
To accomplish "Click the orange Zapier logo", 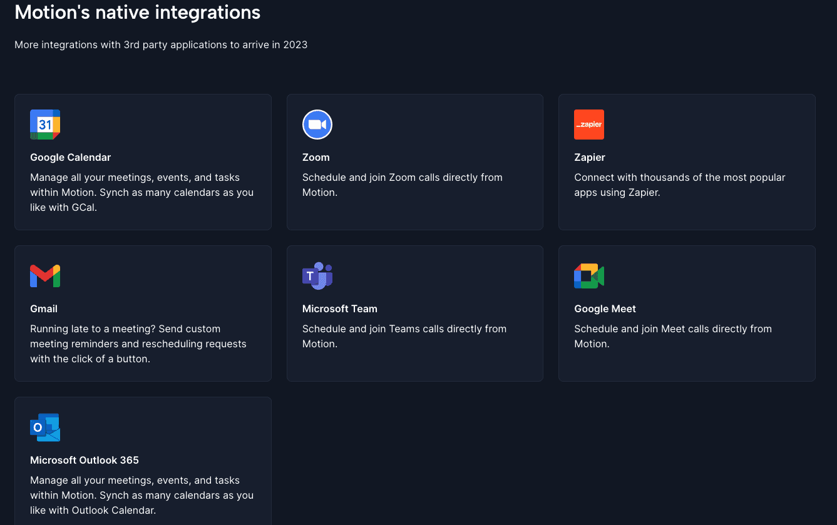I will [x=588, y=125].
